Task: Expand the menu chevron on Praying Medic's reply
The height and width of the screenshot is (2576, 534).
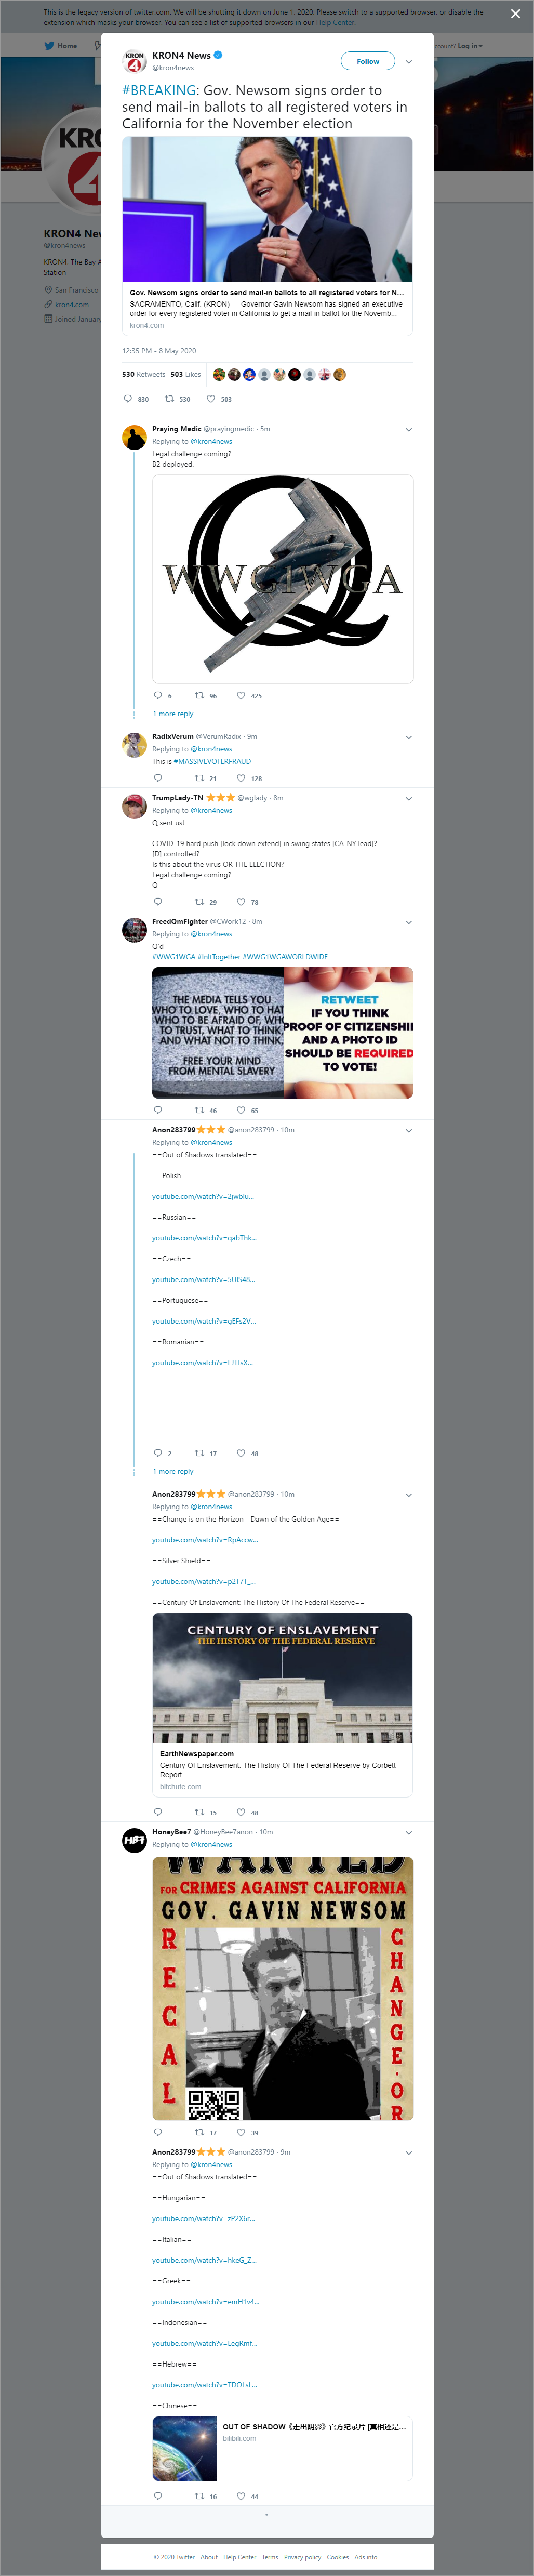Action: coord(408,429)
